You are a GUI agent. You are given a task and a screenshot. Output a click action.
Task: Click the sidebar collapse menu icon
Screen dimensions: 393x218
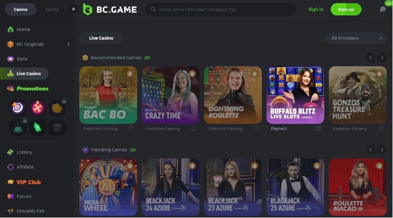coord(73,9)
